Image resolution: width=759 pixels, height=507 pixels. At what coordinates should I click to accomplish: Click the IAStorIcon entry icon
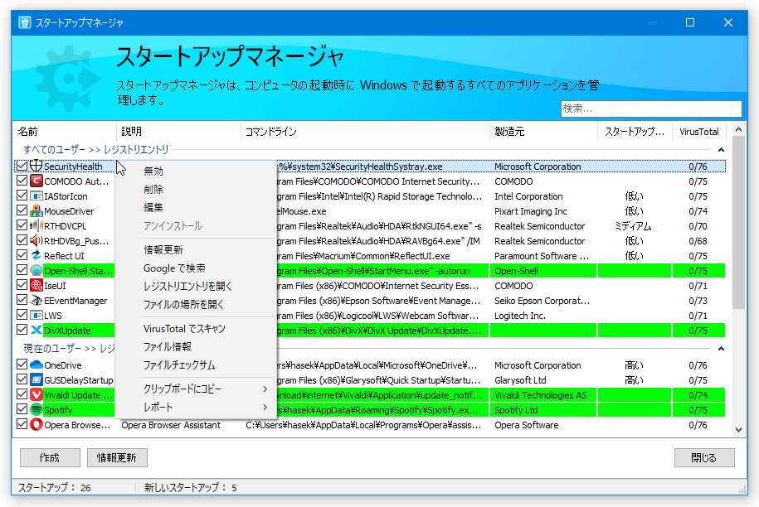pos(36,196)
